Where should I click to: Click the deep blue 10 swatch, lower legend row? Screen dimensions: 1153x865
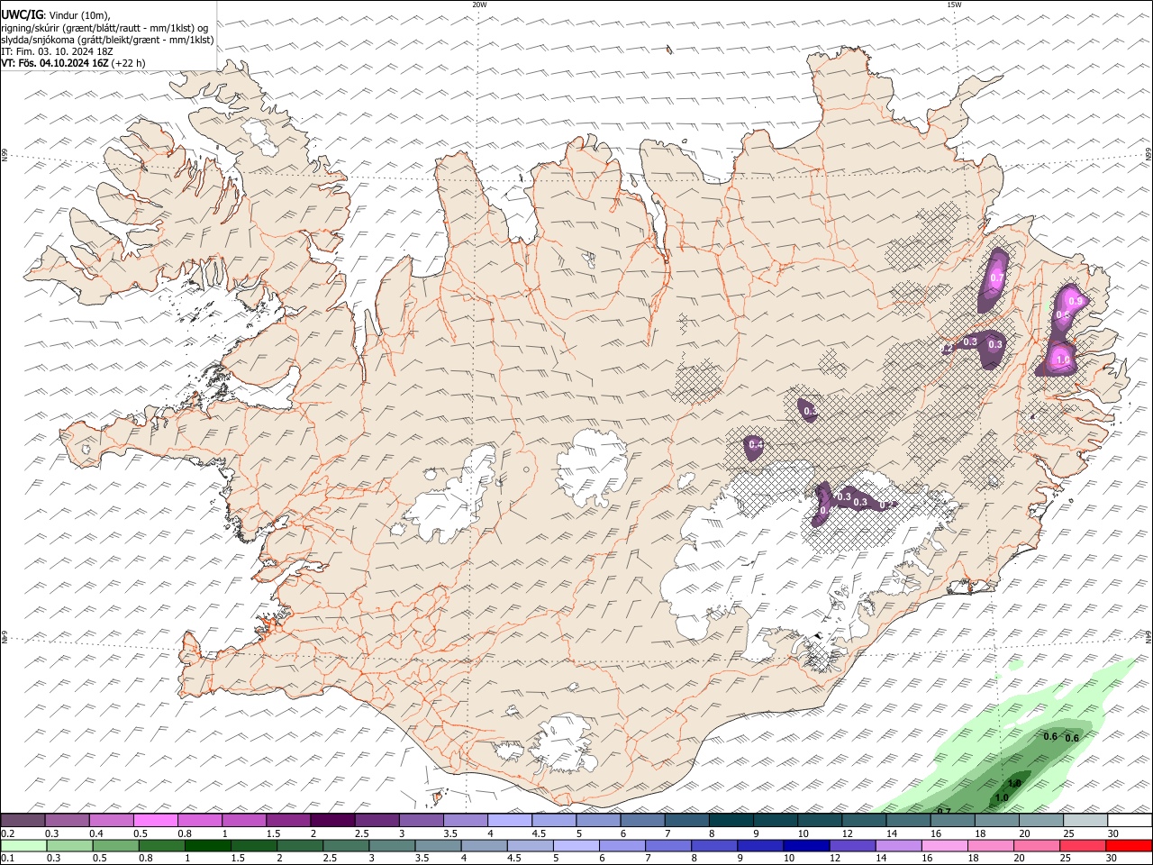805,845
